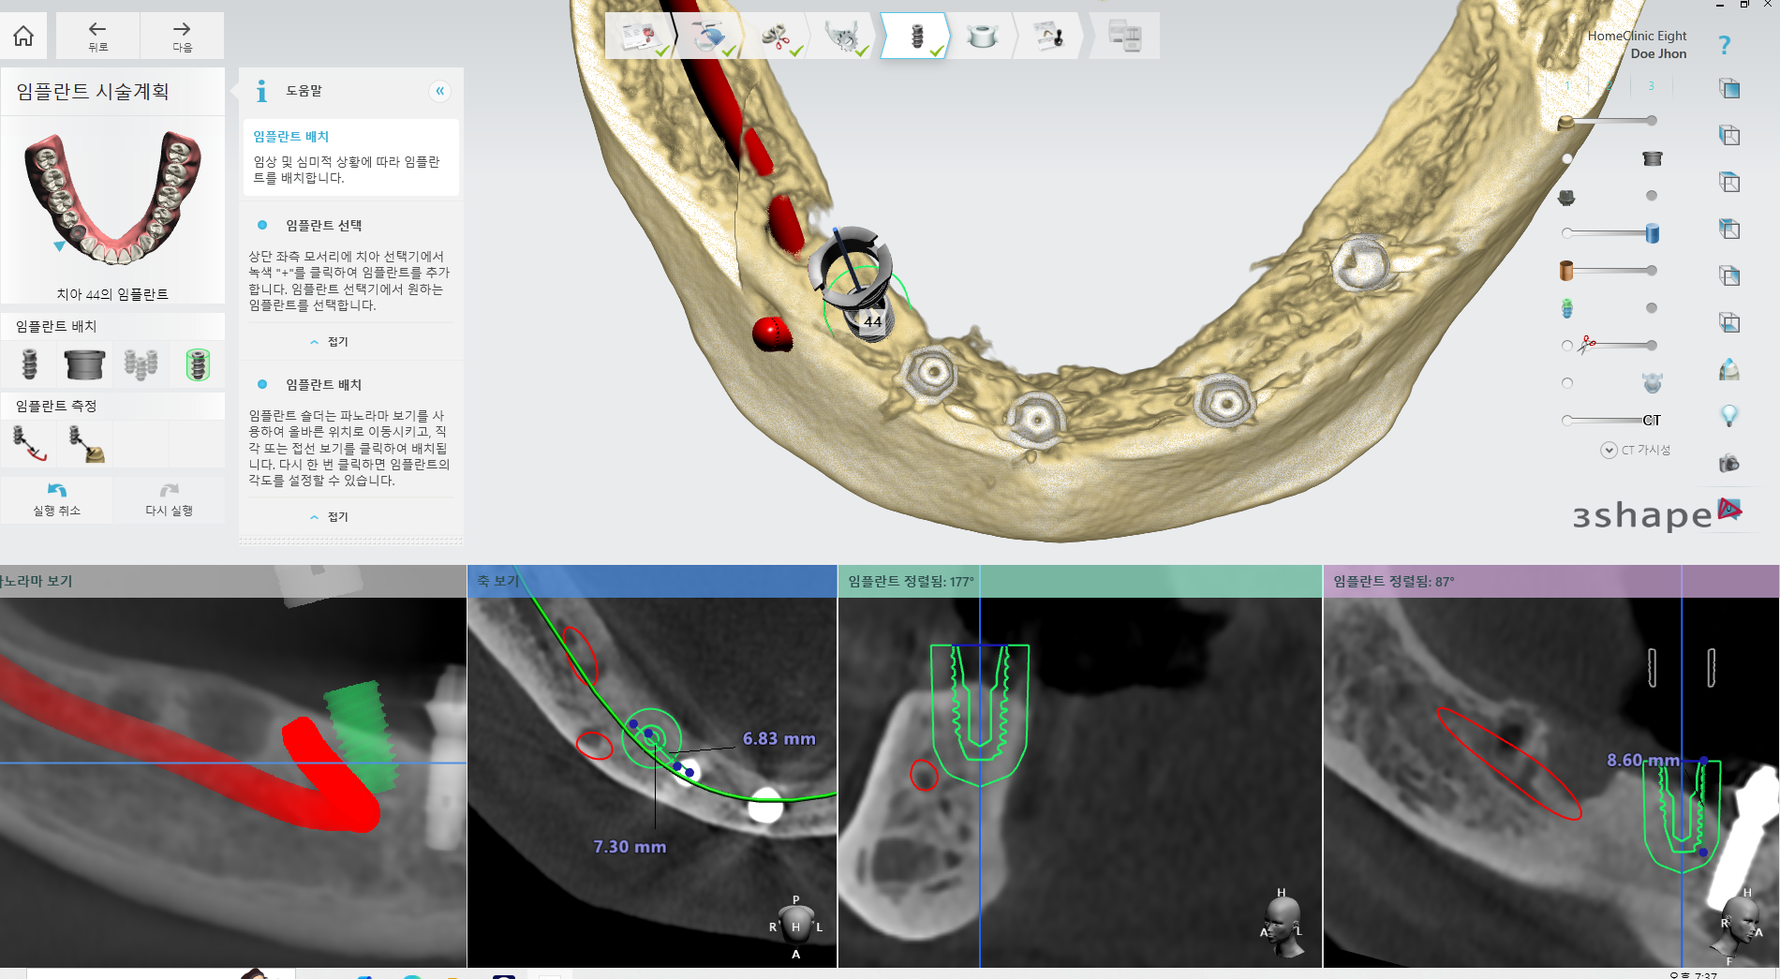Screen dimensions: 1780x979
Task: Select the implant safety zone tool
Action: click(x=197, y=364)
